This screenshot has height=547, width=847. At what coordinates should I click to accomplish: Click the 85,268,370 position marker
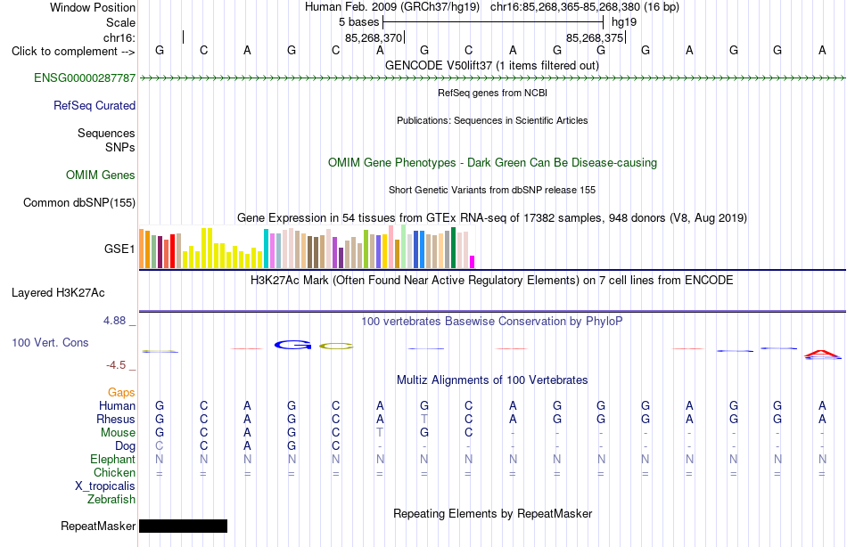(374, 37)
